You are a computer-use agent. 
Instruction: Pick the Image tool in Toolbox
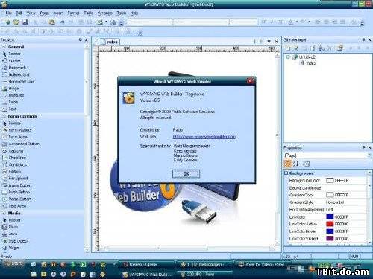(10, 89)
